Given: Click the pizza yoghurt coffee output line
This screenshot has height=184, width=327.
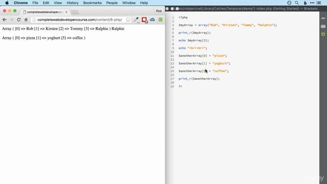Looking at the screenshot, I should pos(44,38).
